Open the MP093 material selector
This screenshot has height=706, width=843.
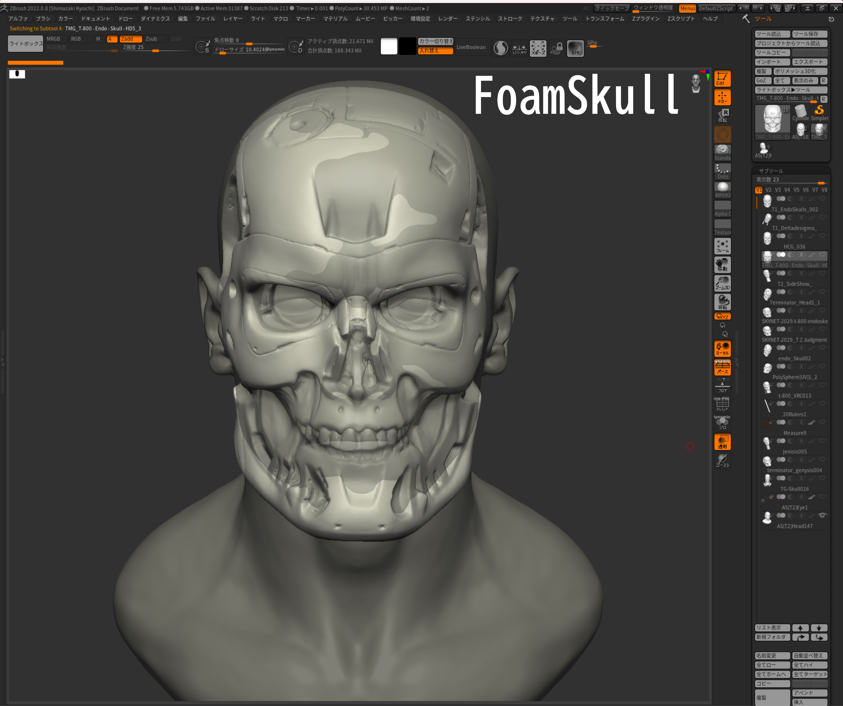pos(722,190)
